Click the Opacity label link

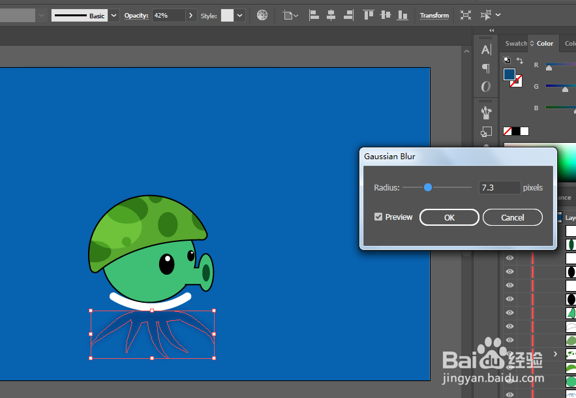(136, 16)
